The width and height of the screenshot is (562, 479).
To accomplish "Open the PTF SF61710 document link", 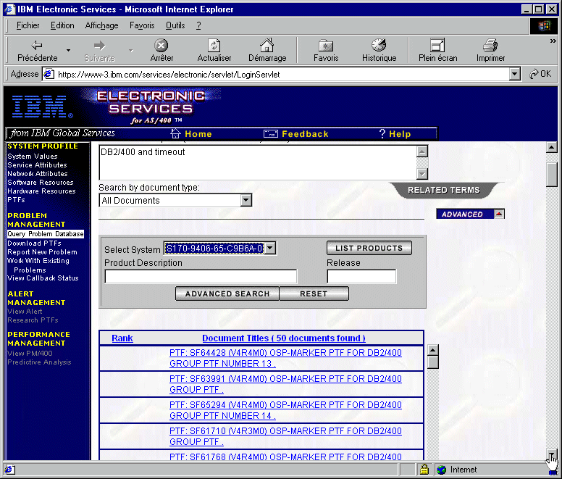I will coord(285,436).
